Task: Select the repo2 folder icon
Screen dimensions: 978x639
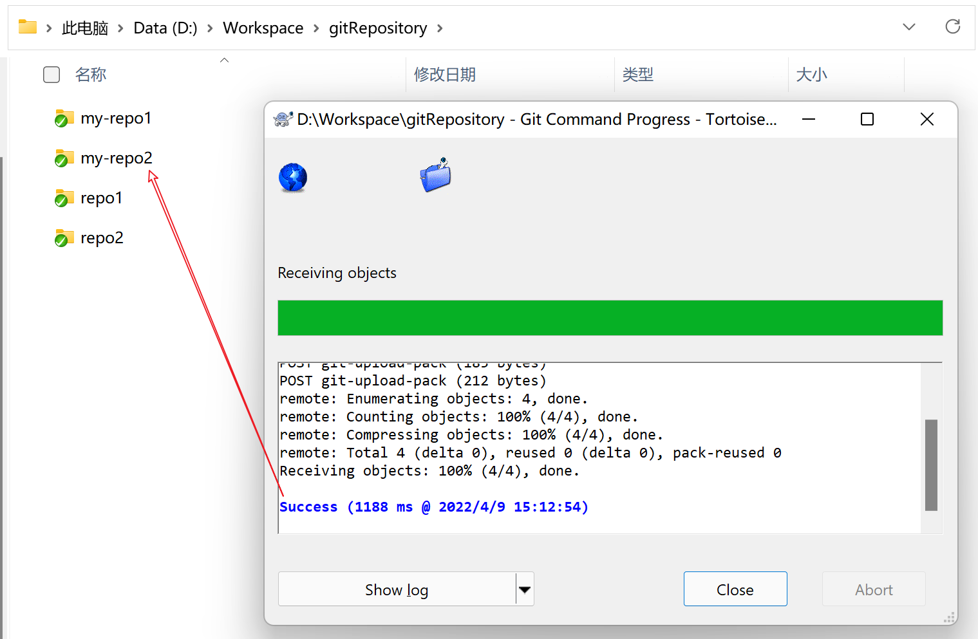Action: pos(64,238)
